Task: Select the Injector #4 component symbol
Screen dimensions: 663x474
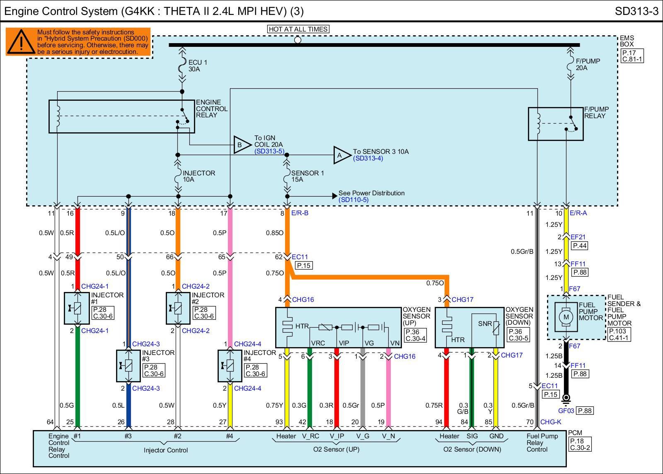Action: 230,366
